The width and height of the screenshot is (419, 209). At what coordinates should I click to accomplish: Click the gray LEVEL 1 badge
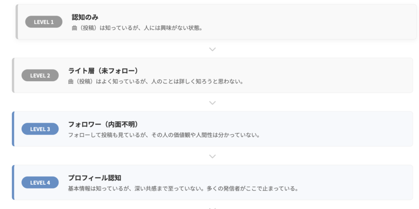[x=44, y=22]
